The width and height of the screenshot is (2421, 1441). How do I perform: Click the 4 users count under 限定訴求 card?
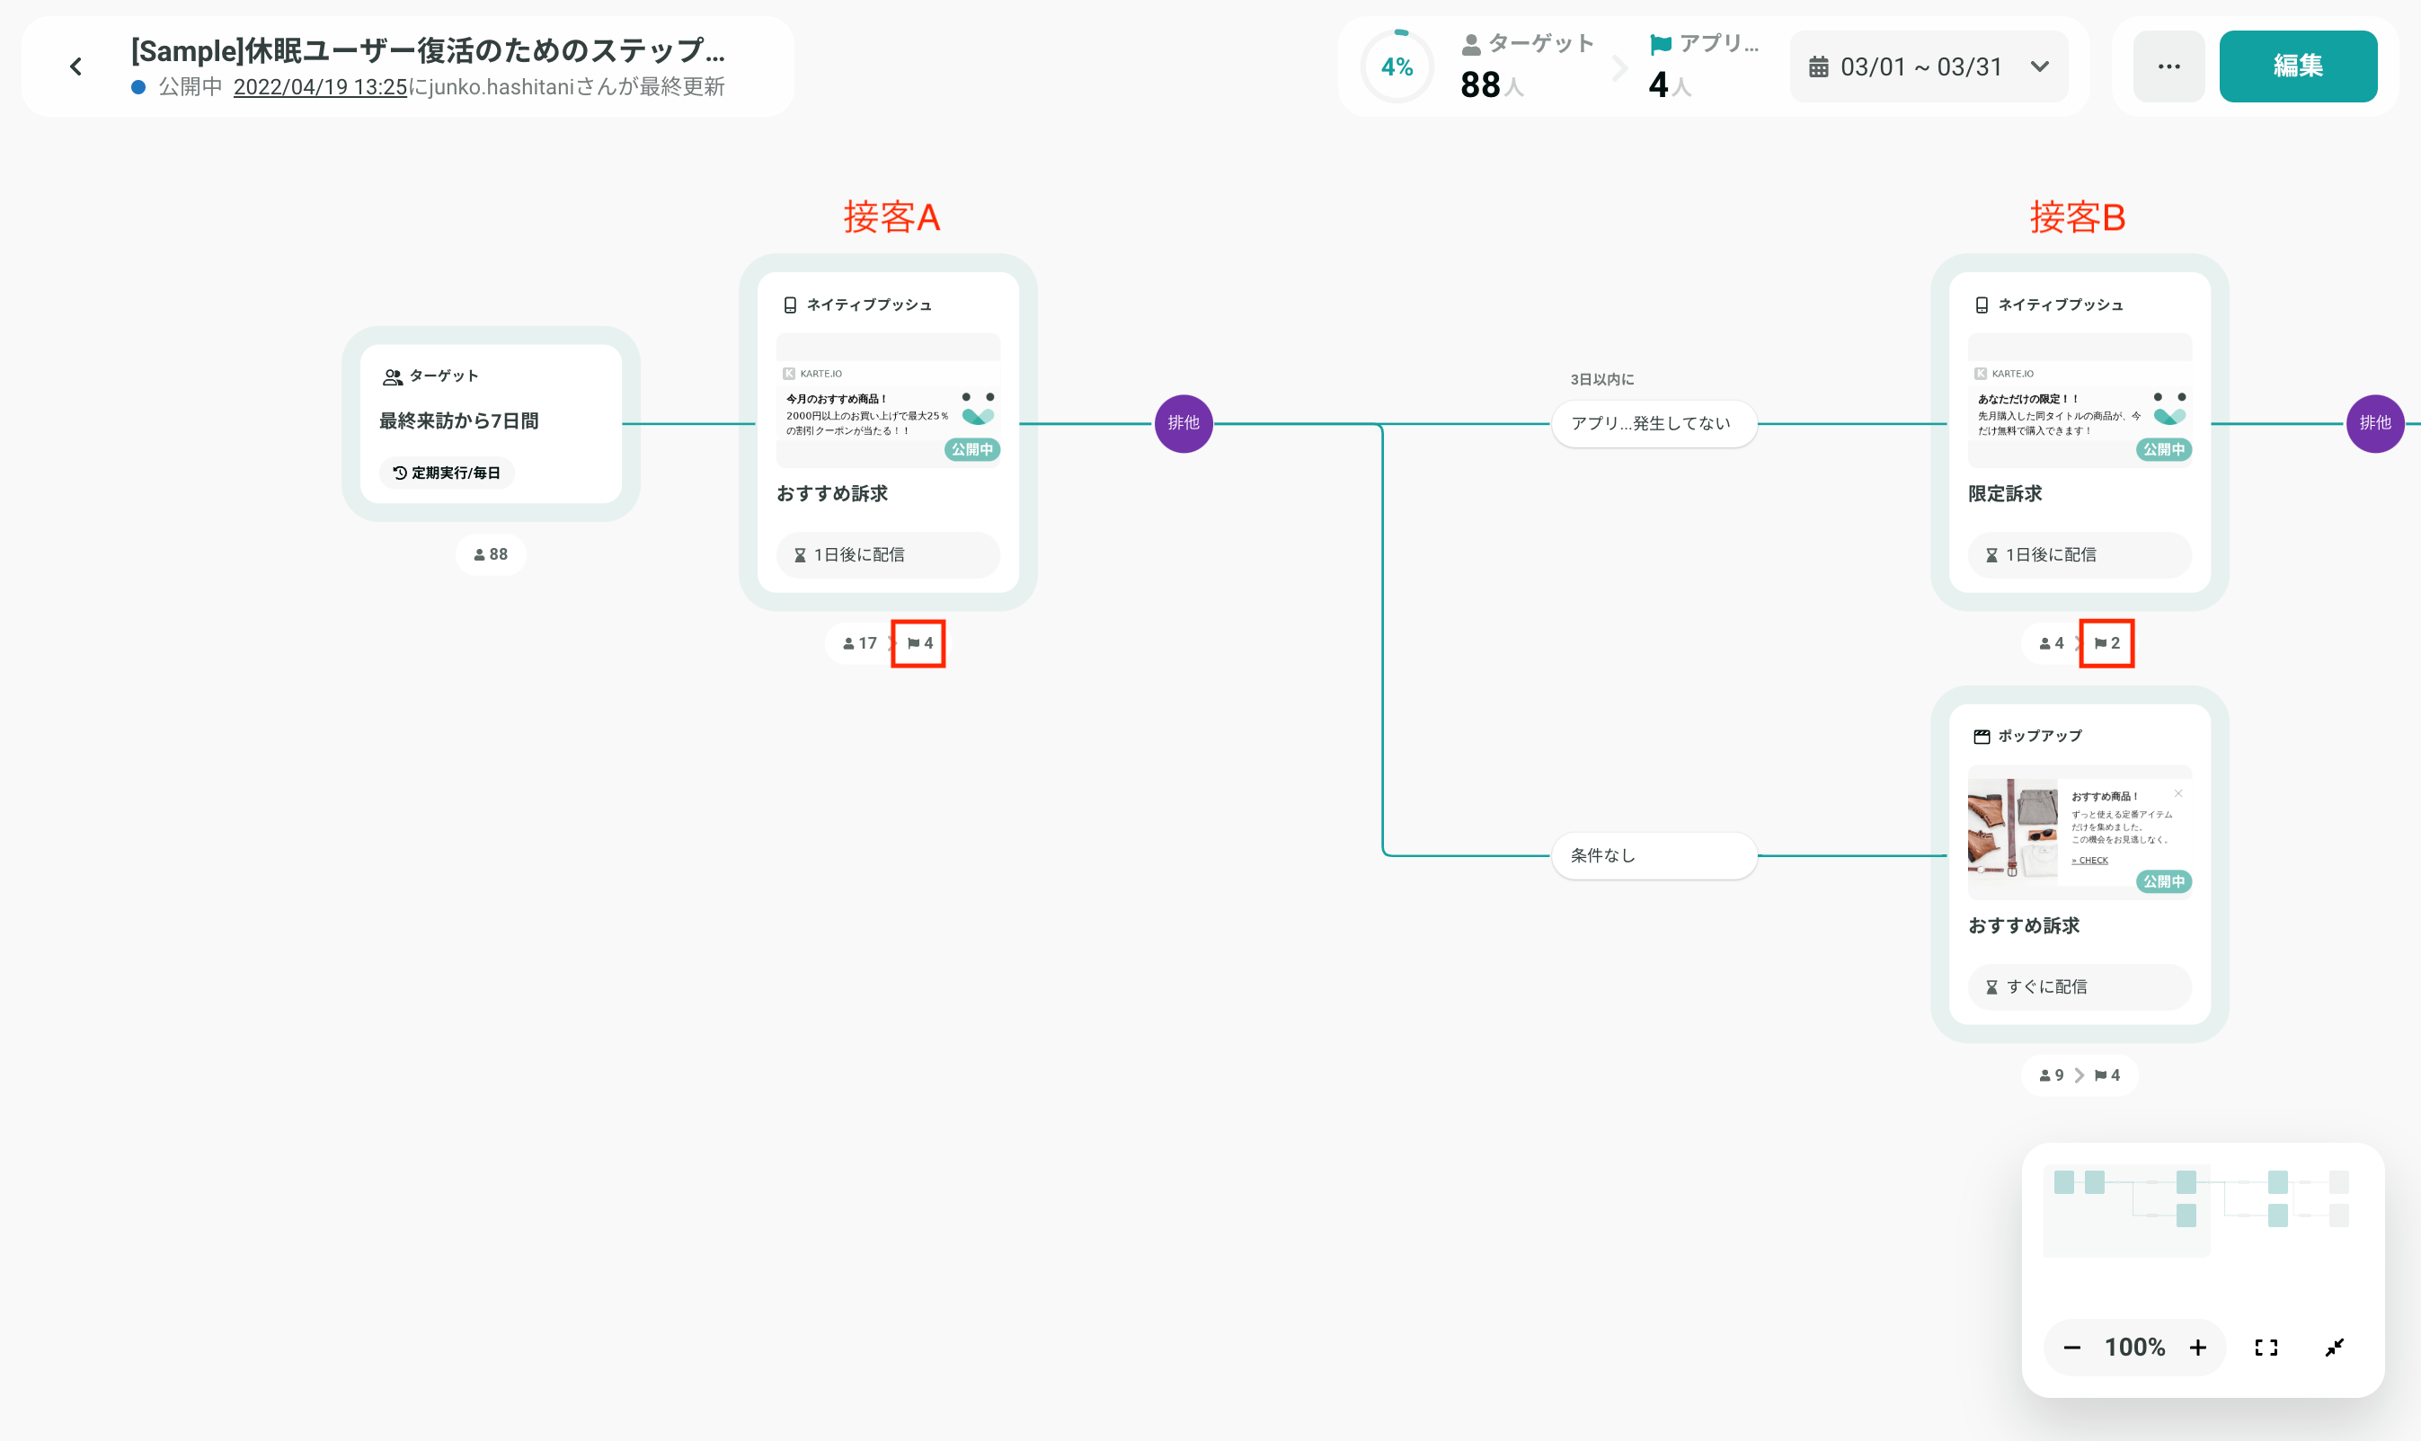2051,643
